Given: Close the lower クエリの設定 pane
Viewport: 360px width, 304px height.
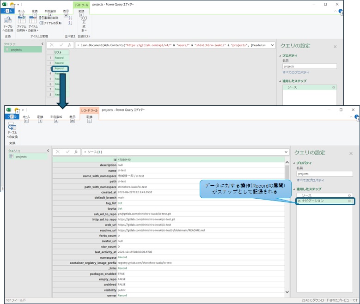Looking at the screenshot, I should [350, 153].
